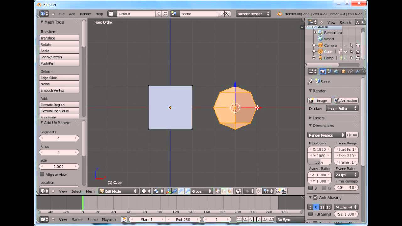Screen dimensions: 402x226
Task: Open the Help menu
Action: (99, 14)
